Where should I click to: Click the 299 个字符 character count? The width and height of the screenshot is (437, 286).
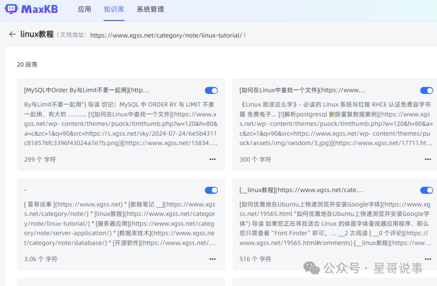(40, 159)
